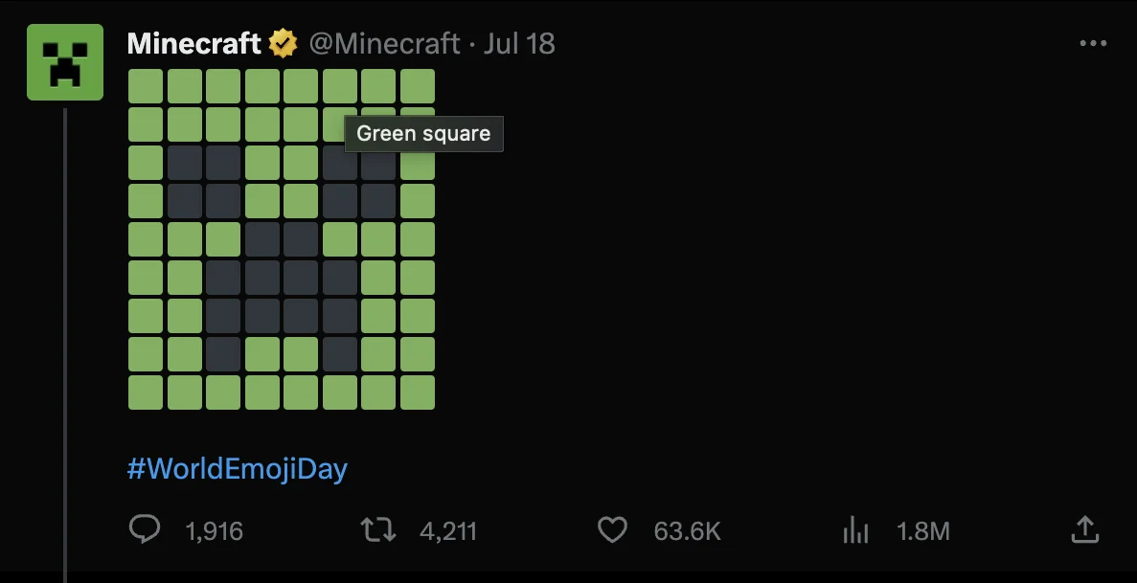Click the 1.8M views count
This screenshot has width=1137, height=583.
[922, 530]
